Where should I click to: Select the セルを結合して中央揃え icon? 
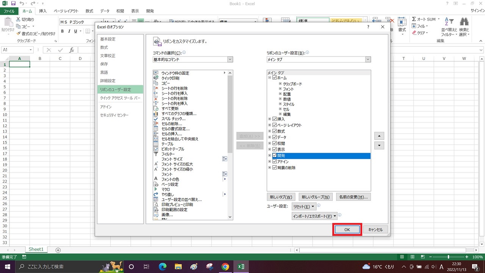[x=155, y=139]
